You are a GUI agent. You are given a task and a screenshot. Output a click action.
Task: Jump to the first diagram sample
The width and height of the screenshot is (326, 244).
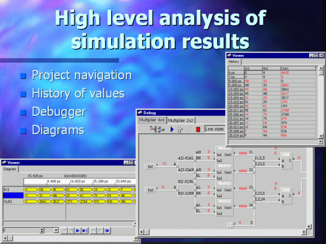click(64, 230)
